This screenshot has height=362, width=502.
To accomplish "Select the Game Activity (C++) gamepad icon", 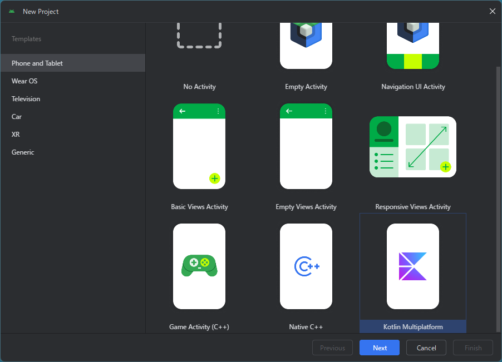I will tap(199, 265).
